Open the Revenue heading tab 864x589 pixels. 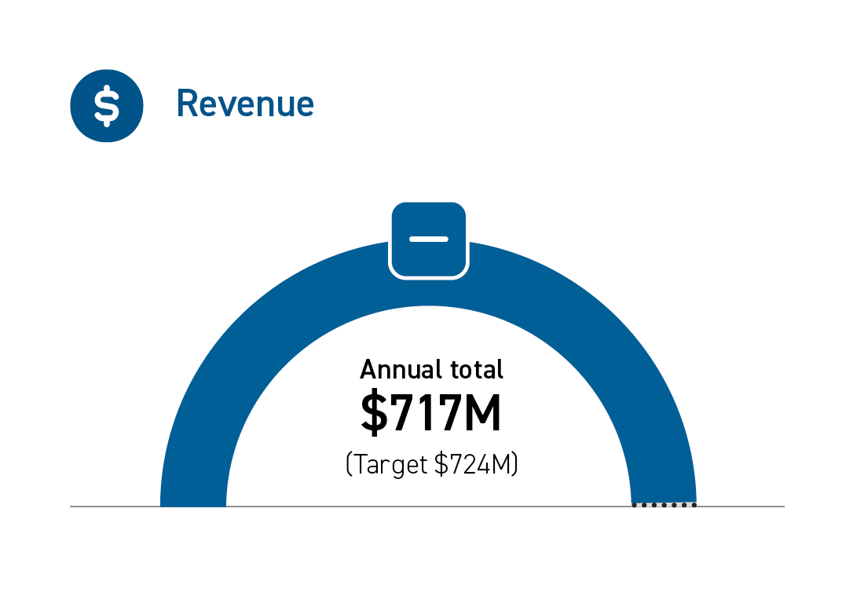(245, 103)
